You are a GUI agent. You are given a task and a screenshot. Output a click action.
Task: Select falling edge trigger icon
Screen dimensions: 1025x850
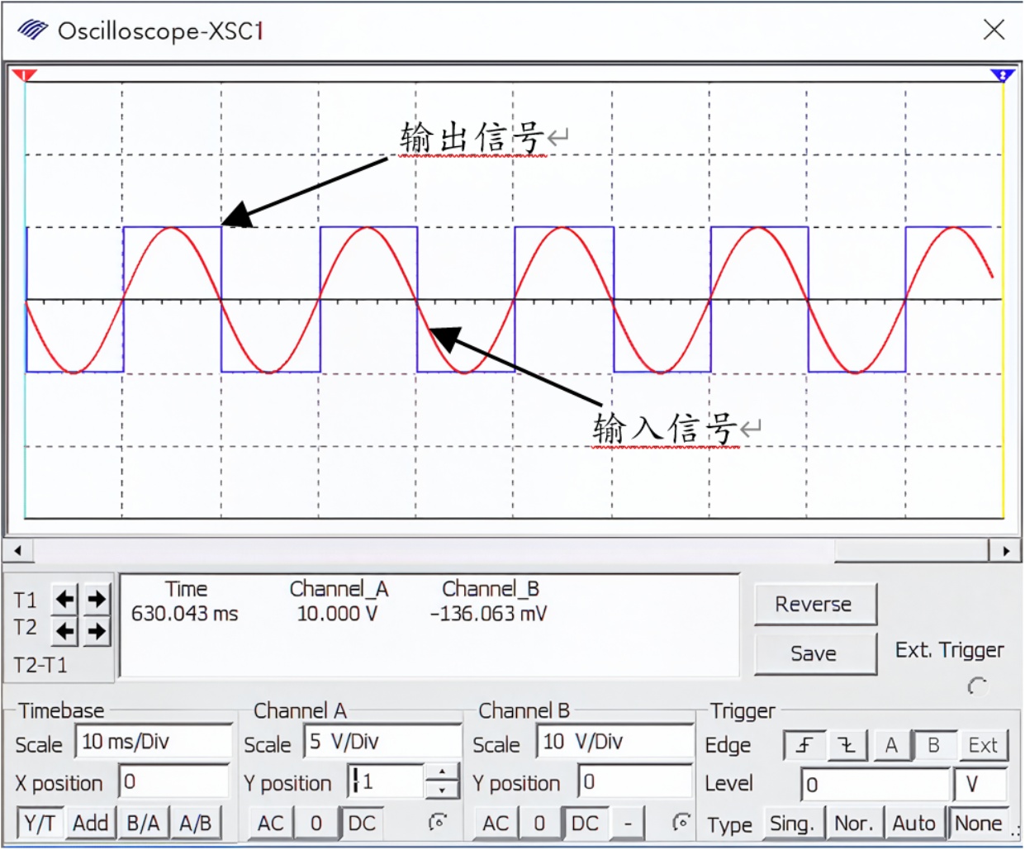(847, 745)
